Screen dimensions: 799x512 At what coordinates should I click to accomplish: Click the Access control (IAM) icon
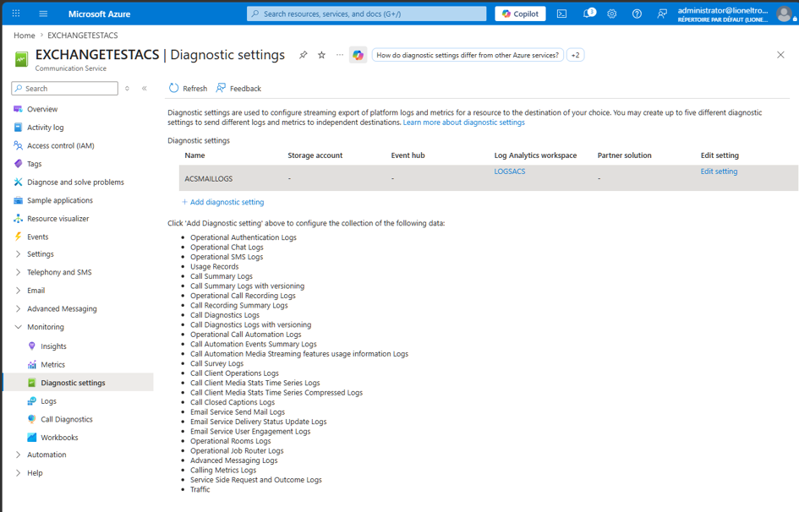pos(19,145)
